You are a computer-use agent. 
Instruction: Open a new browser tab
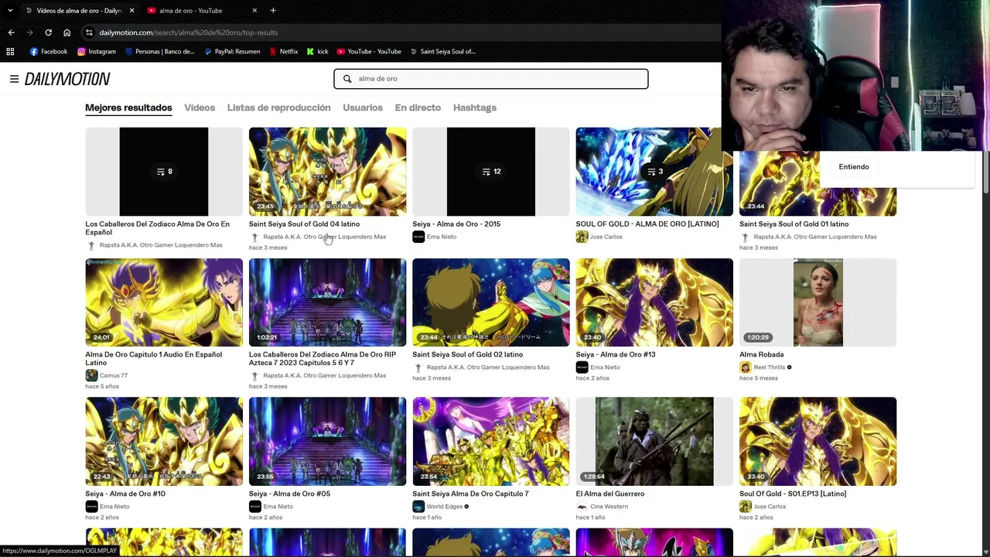273,10
